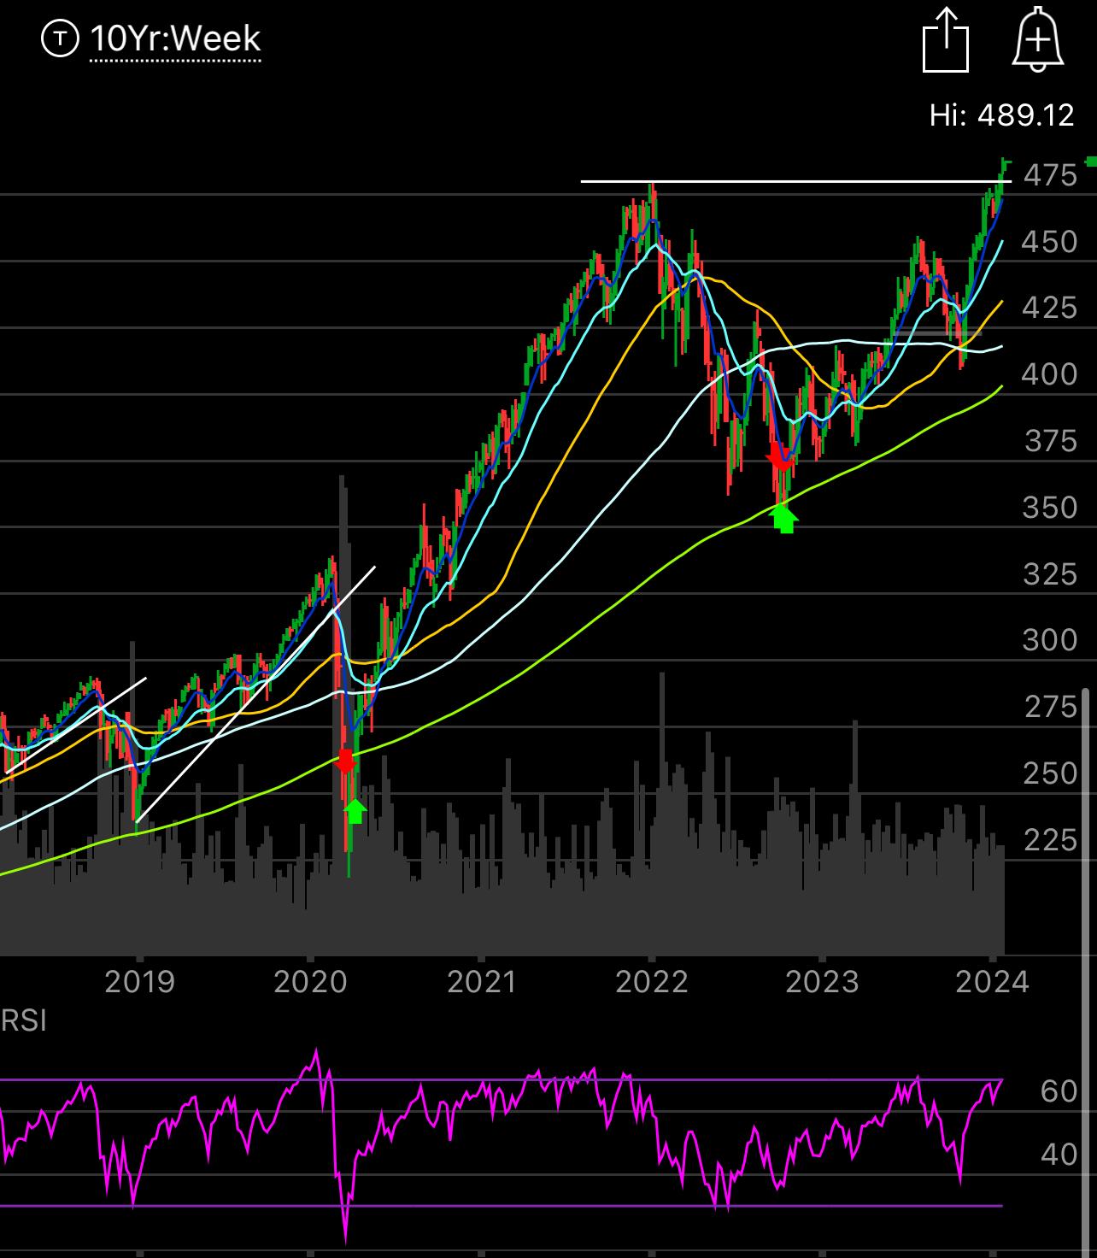This screenshot has height=1258, width=1097.
Task: Tap the 275 price axis label
Action: point(1050,707)
